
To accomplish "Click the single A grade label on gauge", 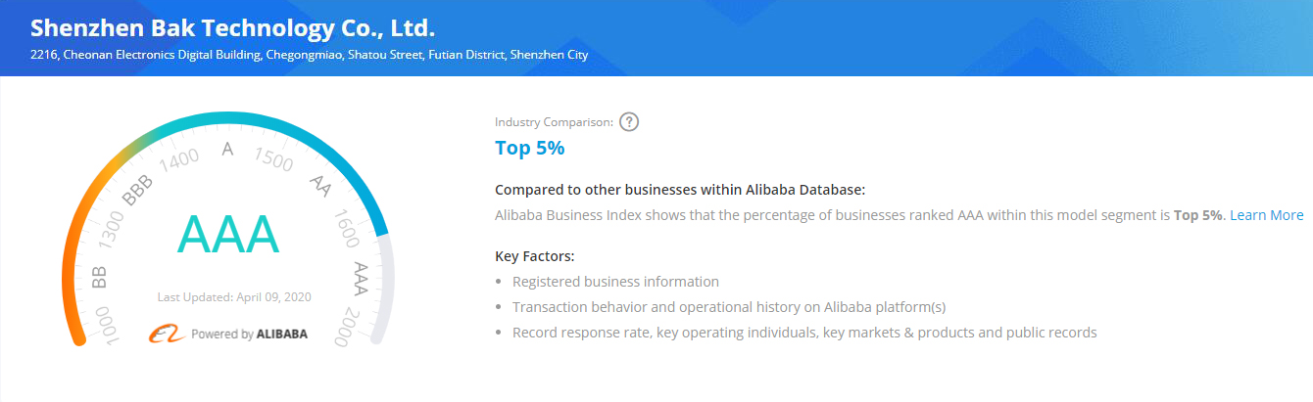I will [228, 150].
